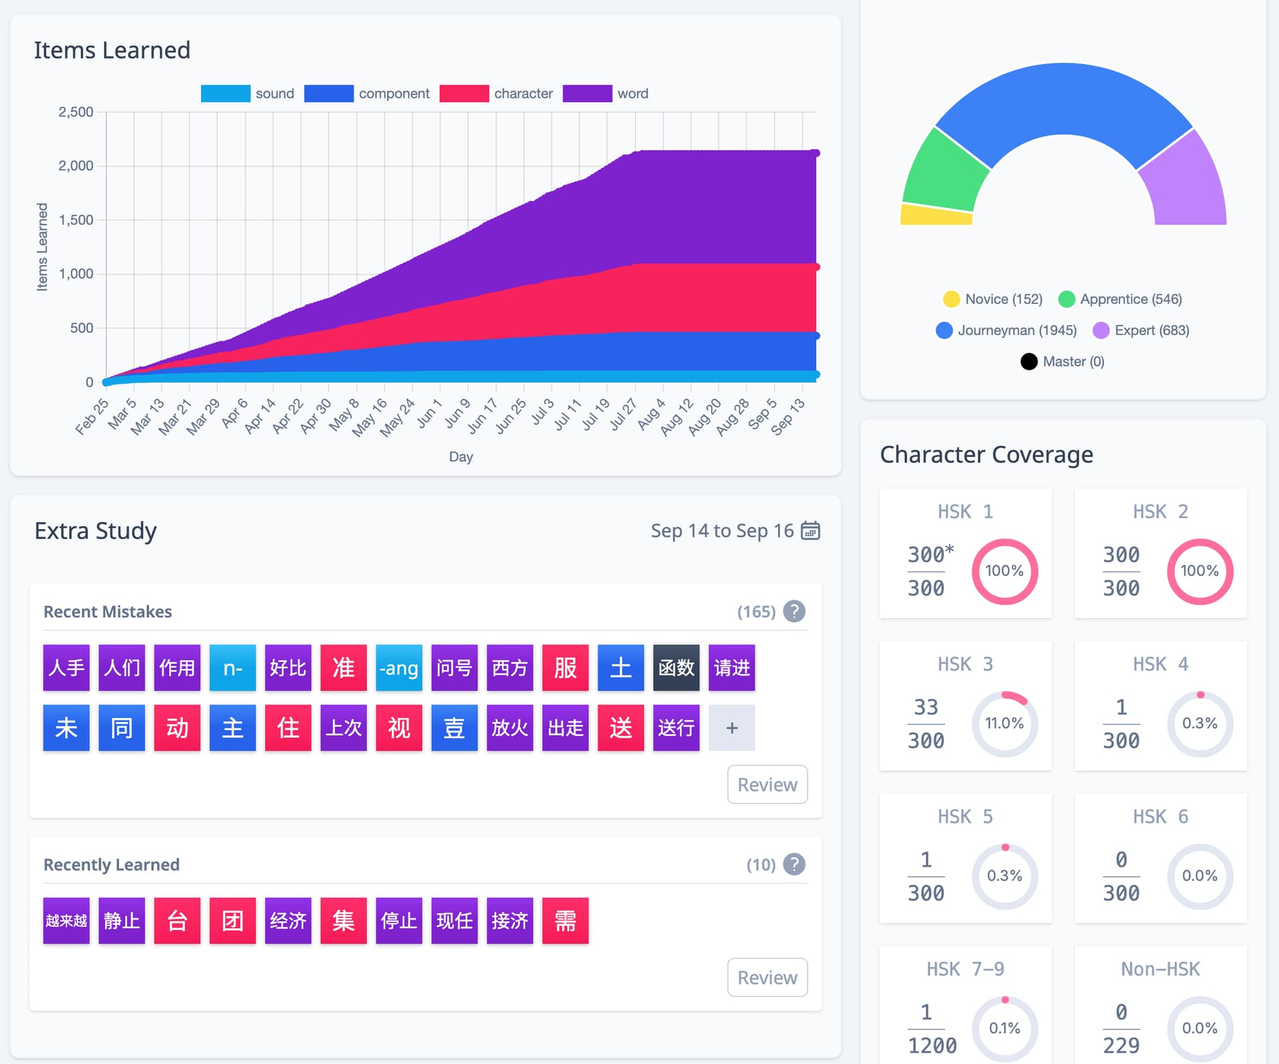Open the 函数 dark tile in Recent Mistakes
The height and width of the screenshot is (1064, 1279).
tap(676, 668)
